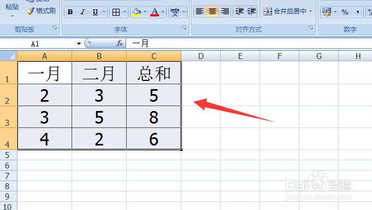Toggle Italic formatting button

point(82,12)
